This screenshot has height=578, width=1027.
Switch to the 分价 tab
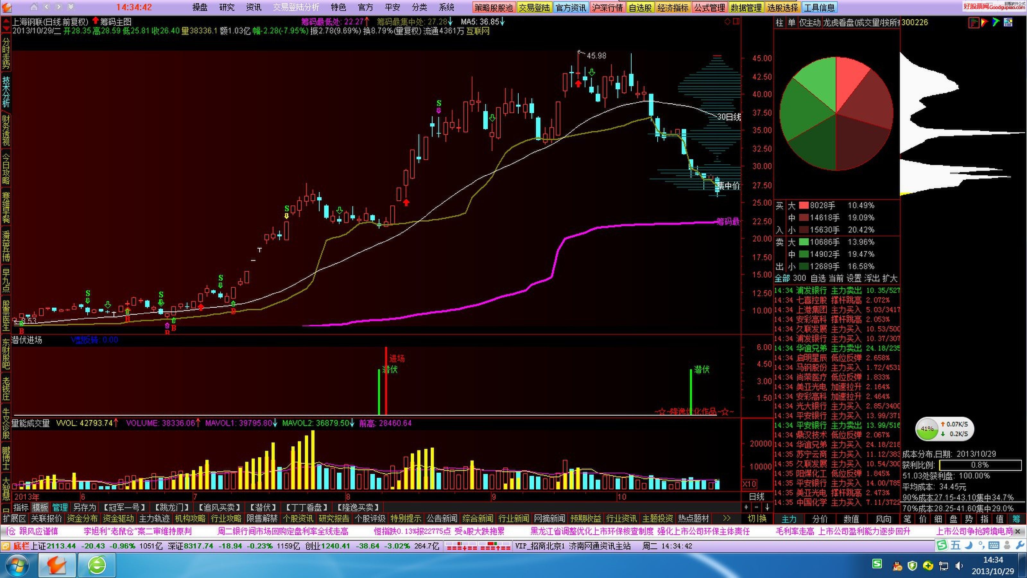tap(820, 519)
